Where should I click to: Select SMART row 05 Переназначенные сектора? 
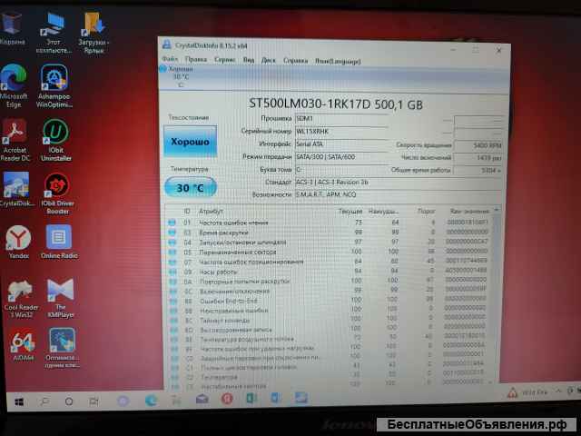[329, 253]
